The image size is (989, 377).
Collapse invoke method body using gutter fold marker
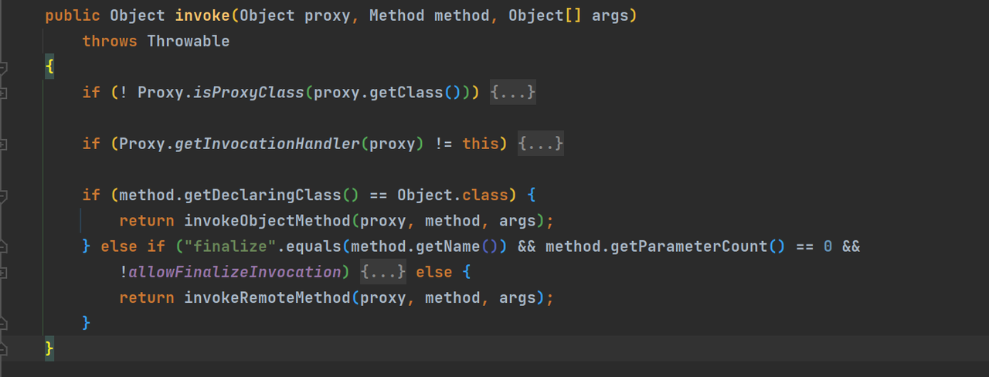(x=2, y=68)
